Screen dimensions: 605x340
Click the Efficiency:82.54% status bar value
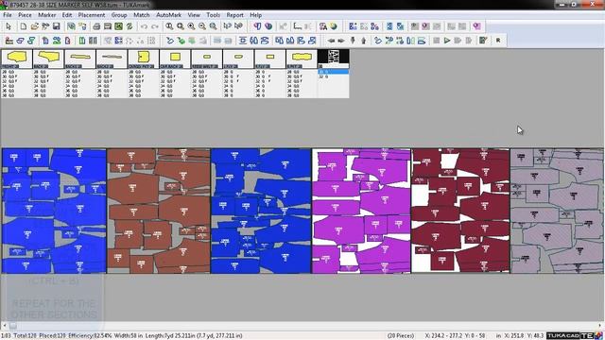[x=91, y=336]
